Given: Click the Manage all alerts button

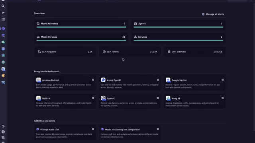Looking at the screenshot, I should tap(213, 14).
